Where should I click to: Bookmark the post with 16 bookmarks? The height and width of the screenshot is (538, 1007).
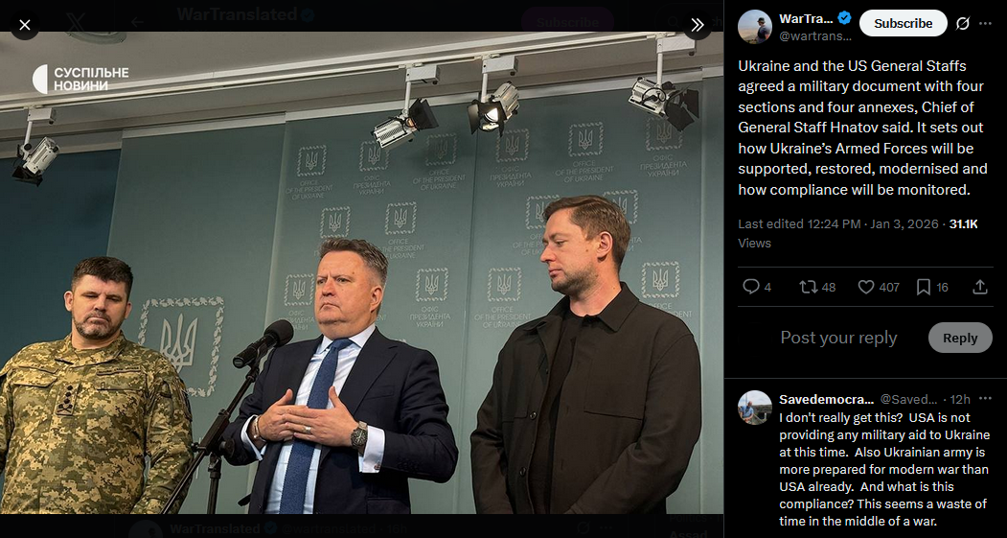coord(932,287)
